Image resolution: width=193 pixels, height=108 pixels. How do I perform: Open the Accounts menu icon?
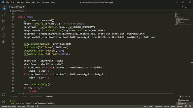pyautogui.click(x=3, y=95)
